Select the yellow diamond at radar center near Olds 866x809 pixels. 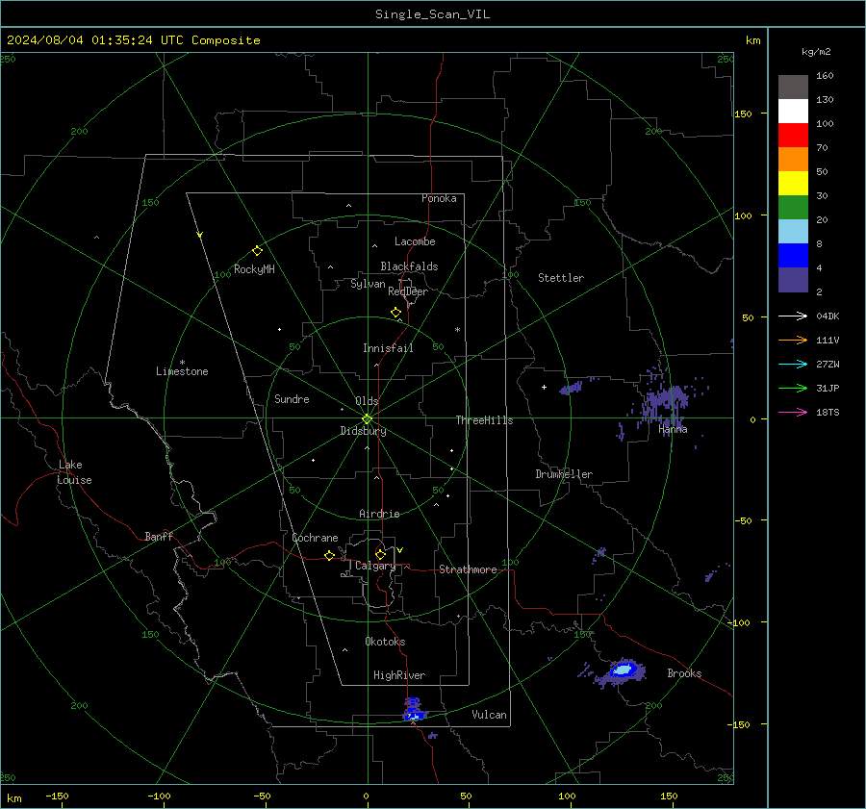(x=367, y=418)
